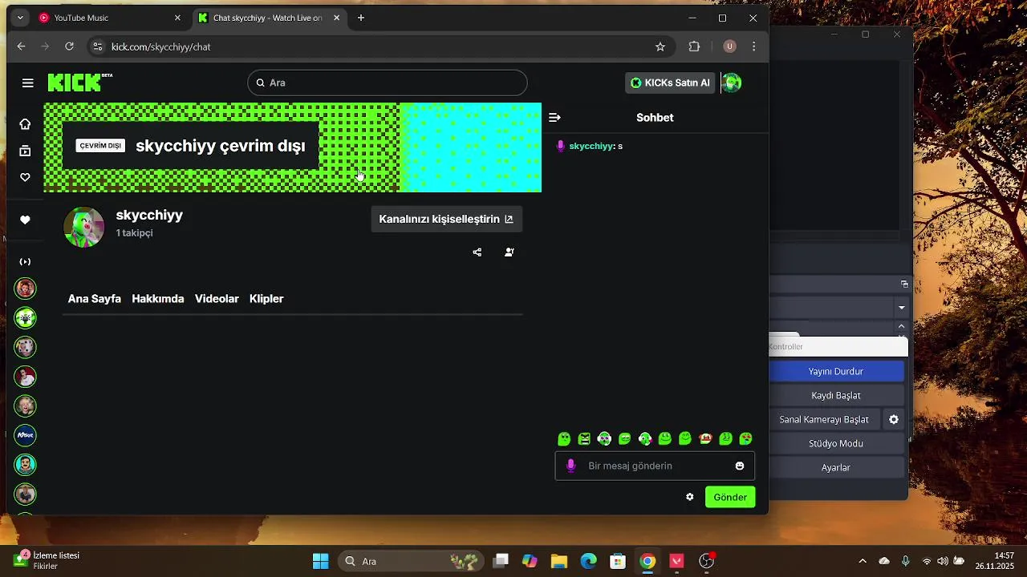Viewport: 1027px width, 577px height.
Task: Switch to the Klipler tab
Action: click(266, 298)
